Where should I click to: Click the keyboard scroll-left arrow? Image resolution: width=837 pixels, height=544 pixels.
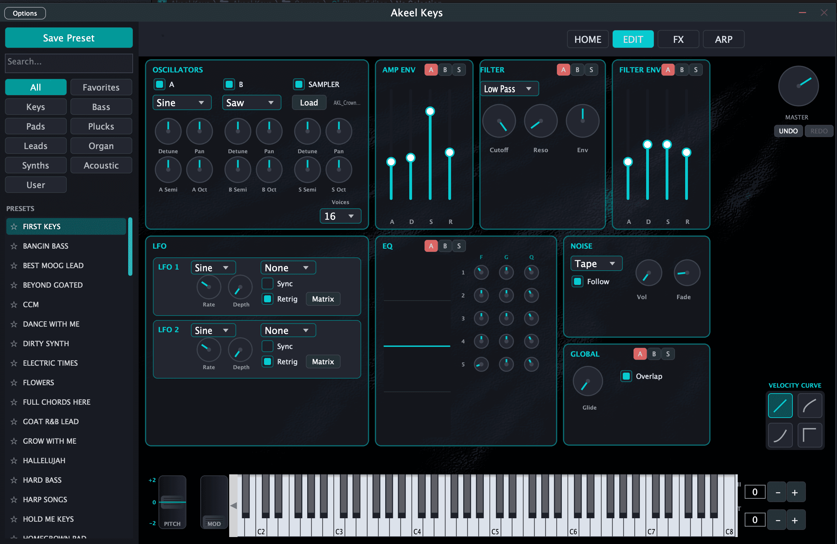(233, 505)
